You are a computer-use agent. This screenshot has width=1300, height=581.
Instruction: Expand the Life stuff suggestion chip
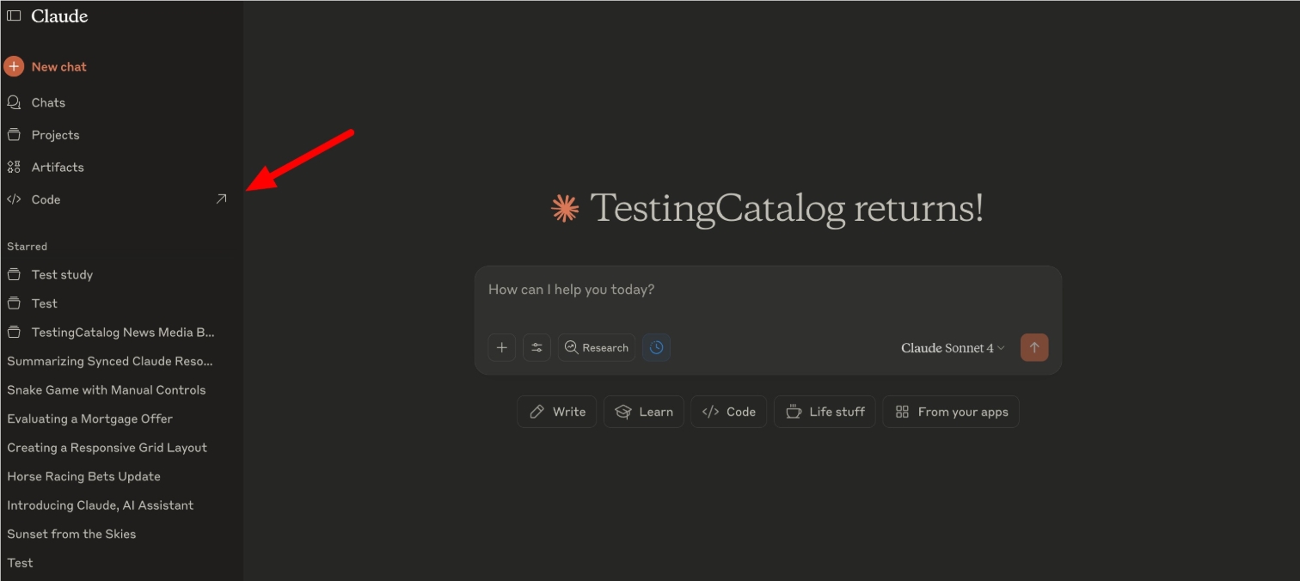[x=825, y=412]
